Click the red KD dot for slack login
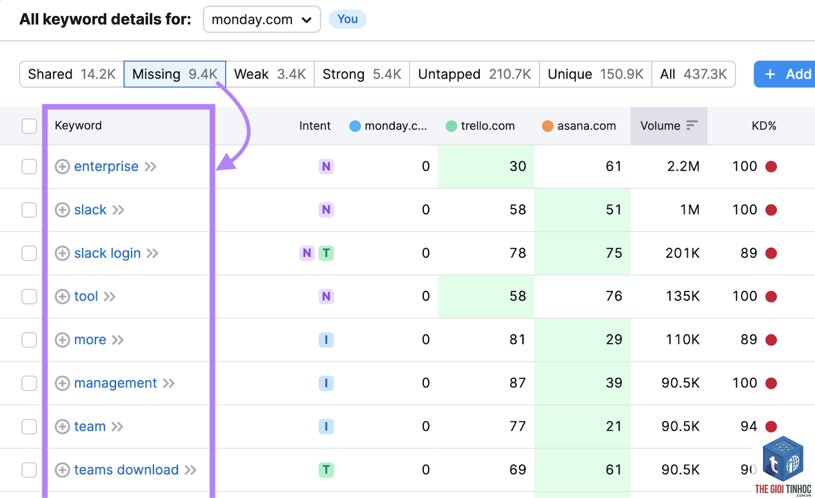This screenshot has height=498, width=815. [771, 253]
